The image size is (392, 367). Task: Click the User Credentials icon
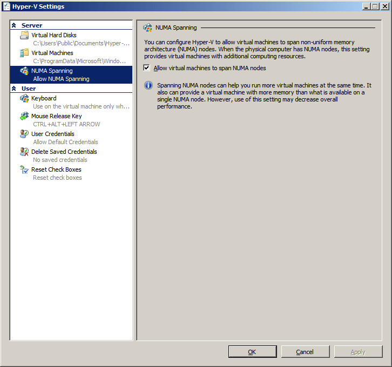tap(24, 134)
